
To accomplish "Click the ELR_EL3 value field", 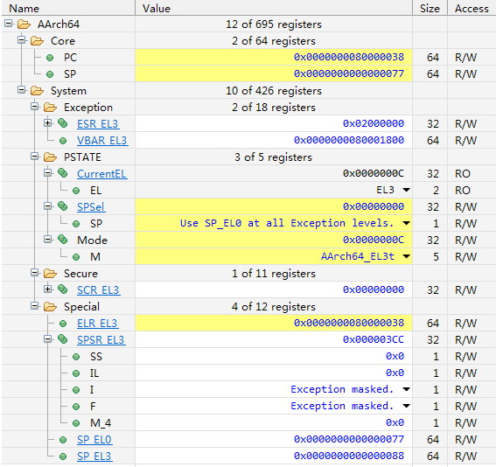I will point(274,323).
